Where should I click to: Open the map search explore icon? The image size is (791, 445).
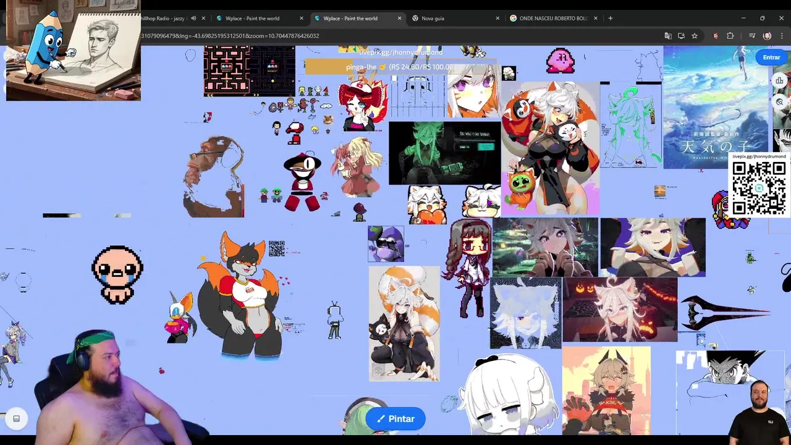pos(780,102)
